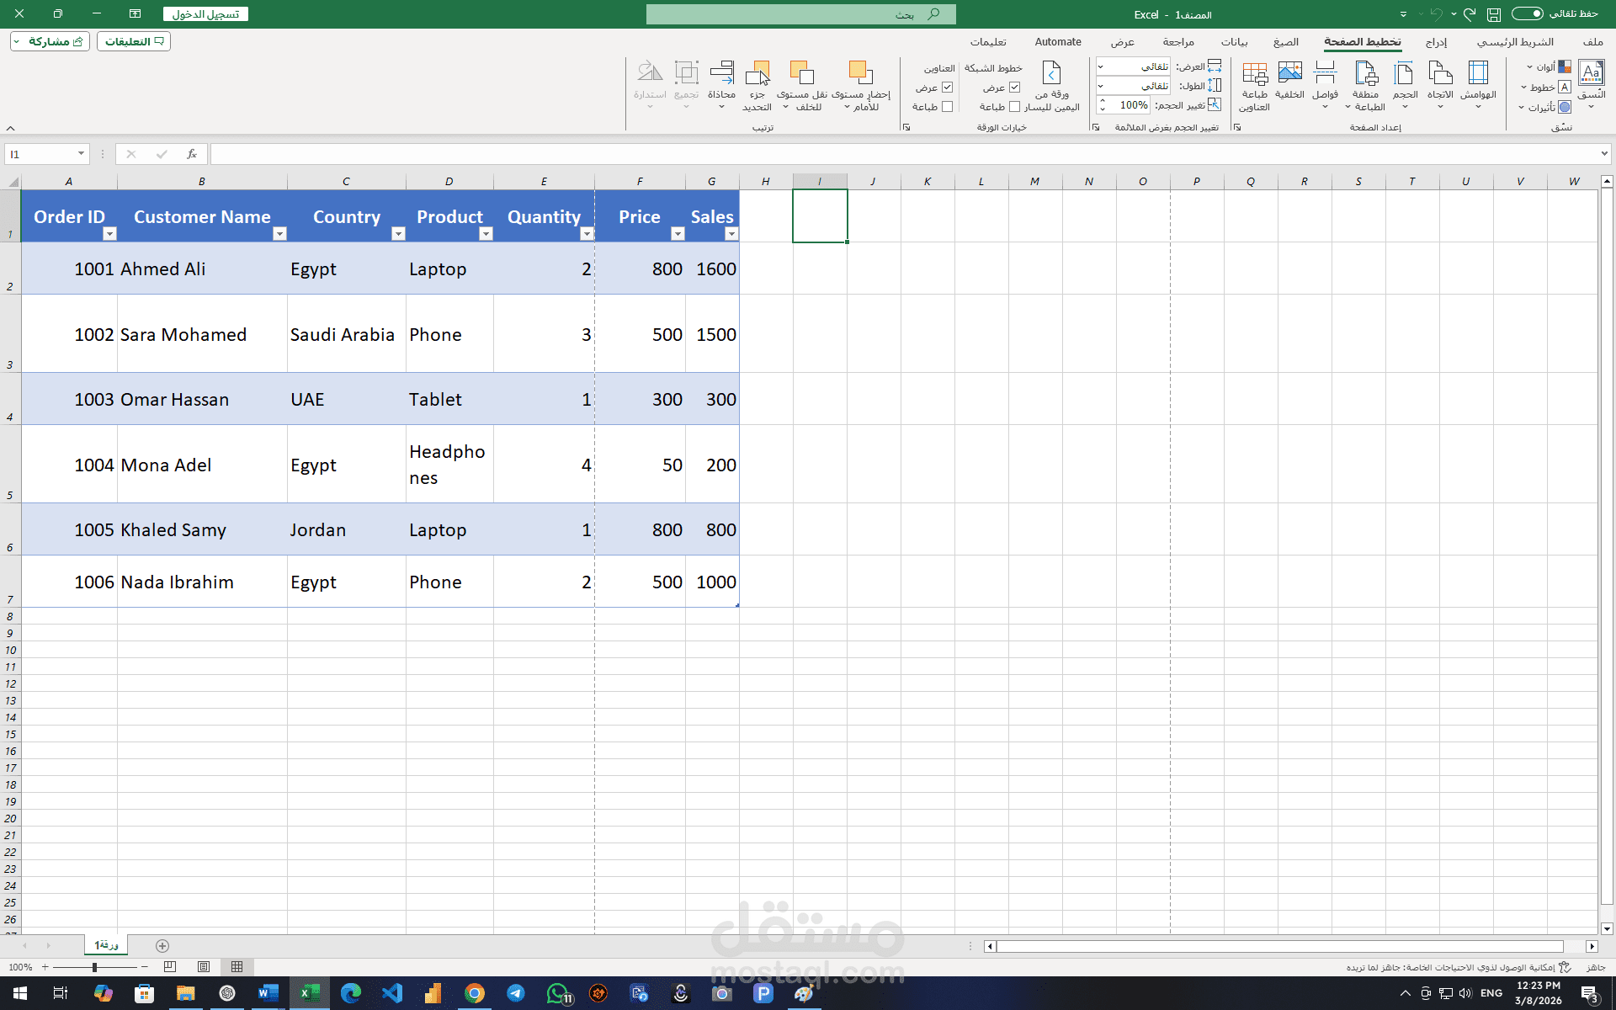Switch to the Automate tab
The height and width of the screenshot is (1010, 1616).
(x=1058, y=42)
